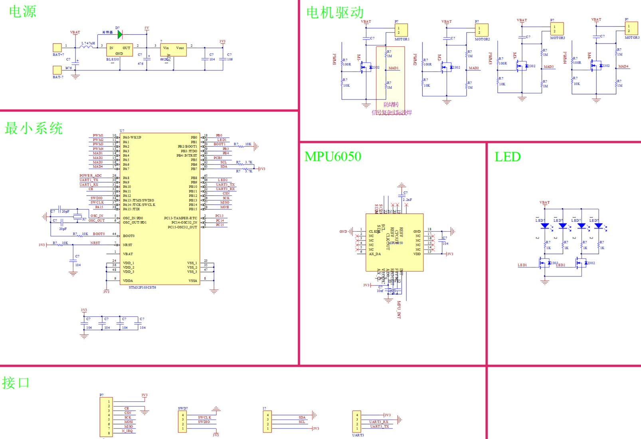Select the 5V net label

point(146,28)
